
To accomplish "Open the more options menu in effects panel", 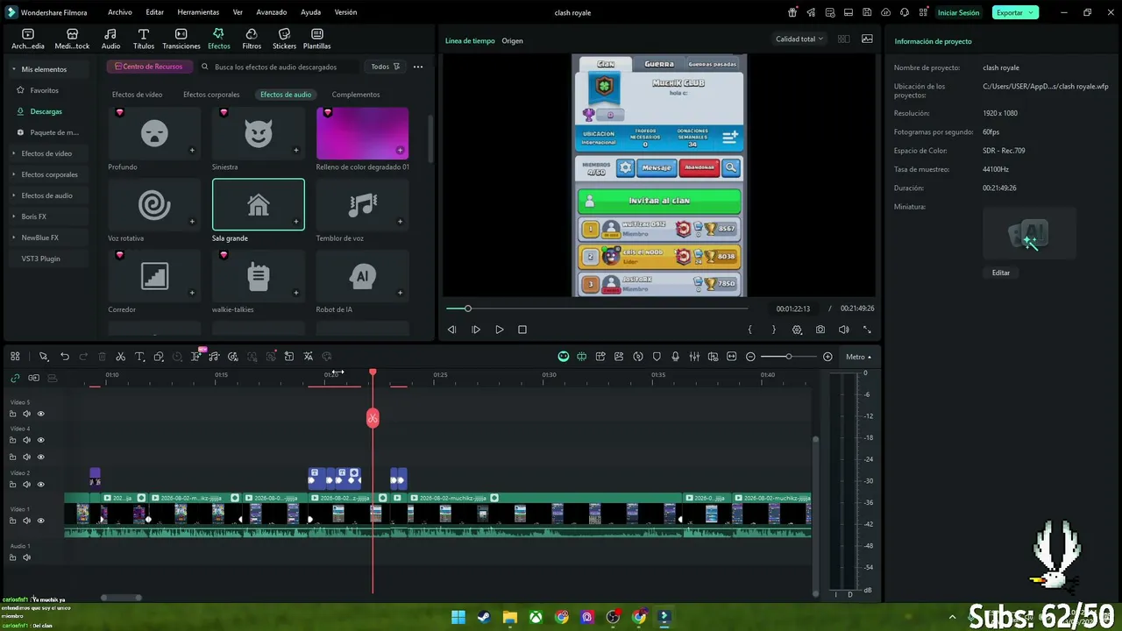I will pyautogui.click(x=418, y=67).
